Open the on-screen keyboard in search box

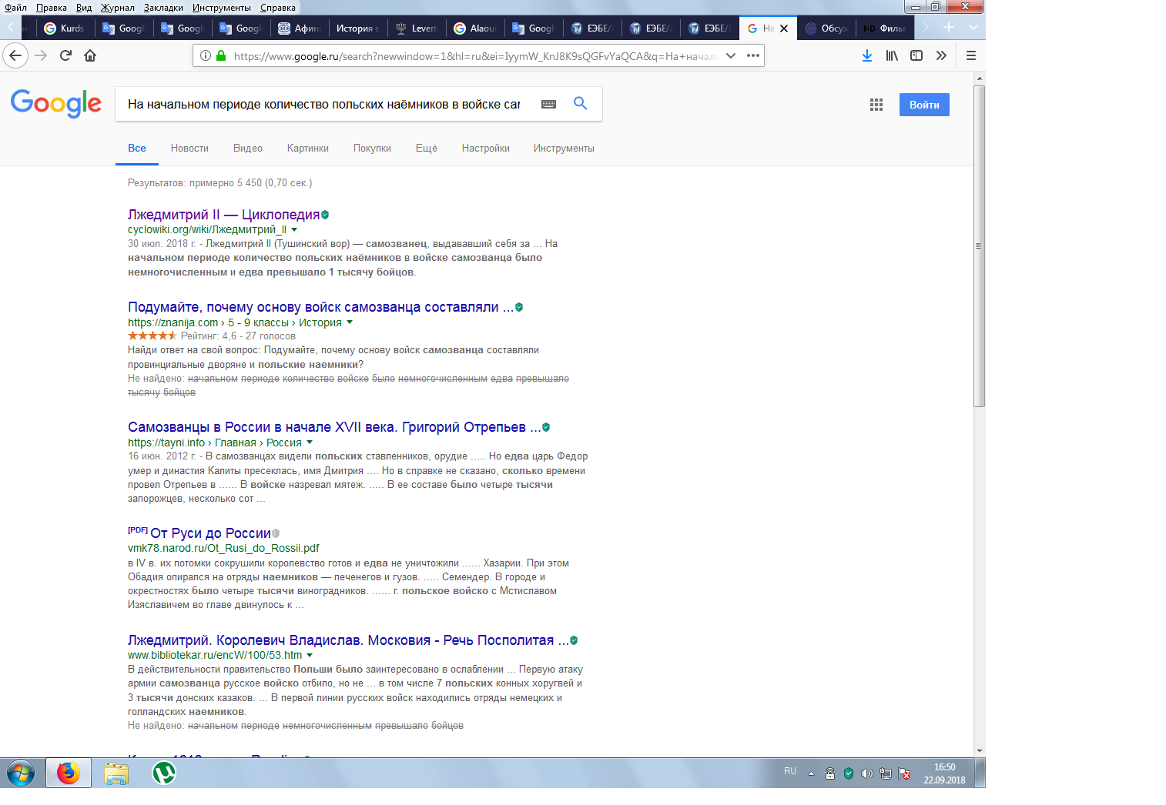(548, 104)
